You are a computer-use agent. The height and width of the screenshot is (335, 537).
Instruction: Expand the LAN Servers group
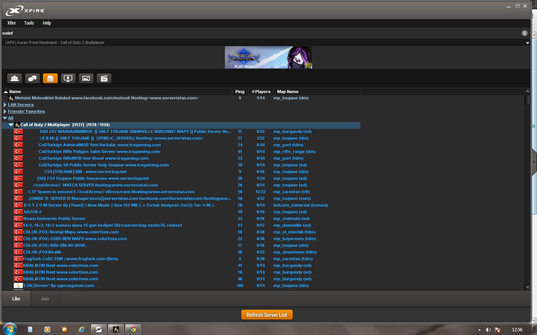[5, 105]
